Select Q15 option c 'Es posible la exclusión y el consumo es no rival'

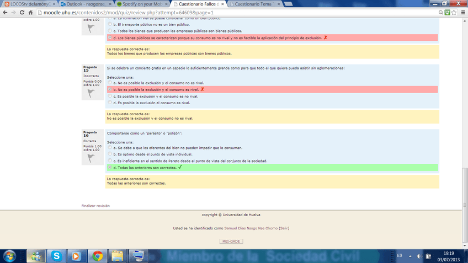[110, 96]
